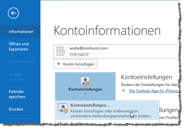The height and width of the screenshot is (130, 185).
Task: Open the Öffnen und Exportieren page
Action: tap(19, 47)
